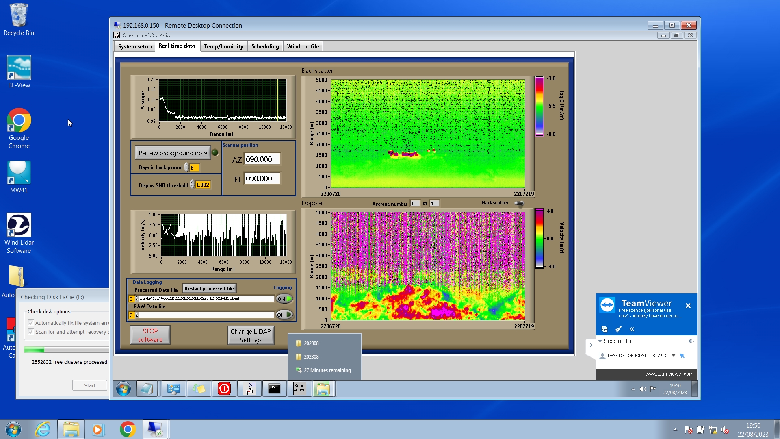Toggle the RAW data file OFF switch
This screenshot has width=780, height=439.
coord(284,315)
